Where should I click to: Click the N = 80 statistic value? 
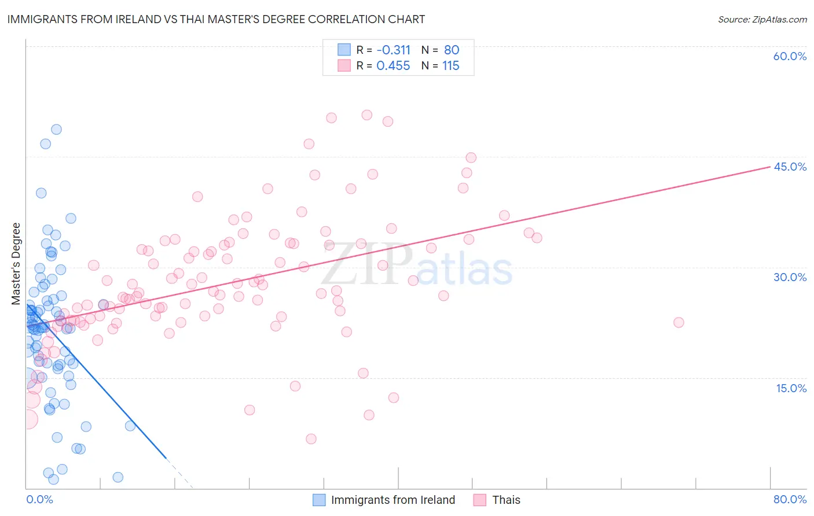[441, 50]
